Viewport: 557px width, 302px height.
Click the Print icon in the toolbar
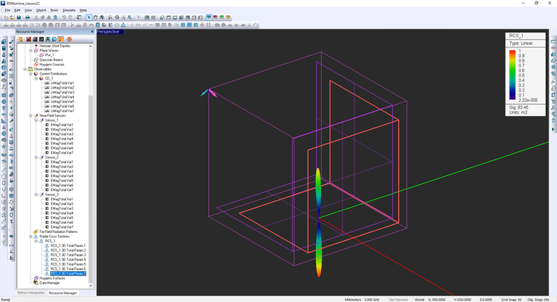27,17
